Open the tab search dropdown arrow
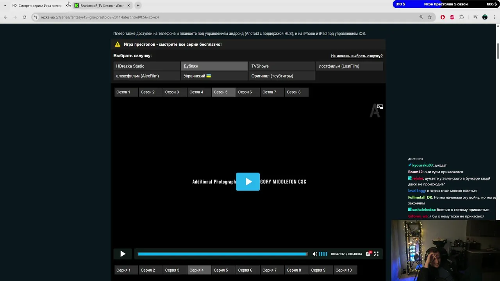The width and height of the screenshot is (500, 281). tap(5, 5)
